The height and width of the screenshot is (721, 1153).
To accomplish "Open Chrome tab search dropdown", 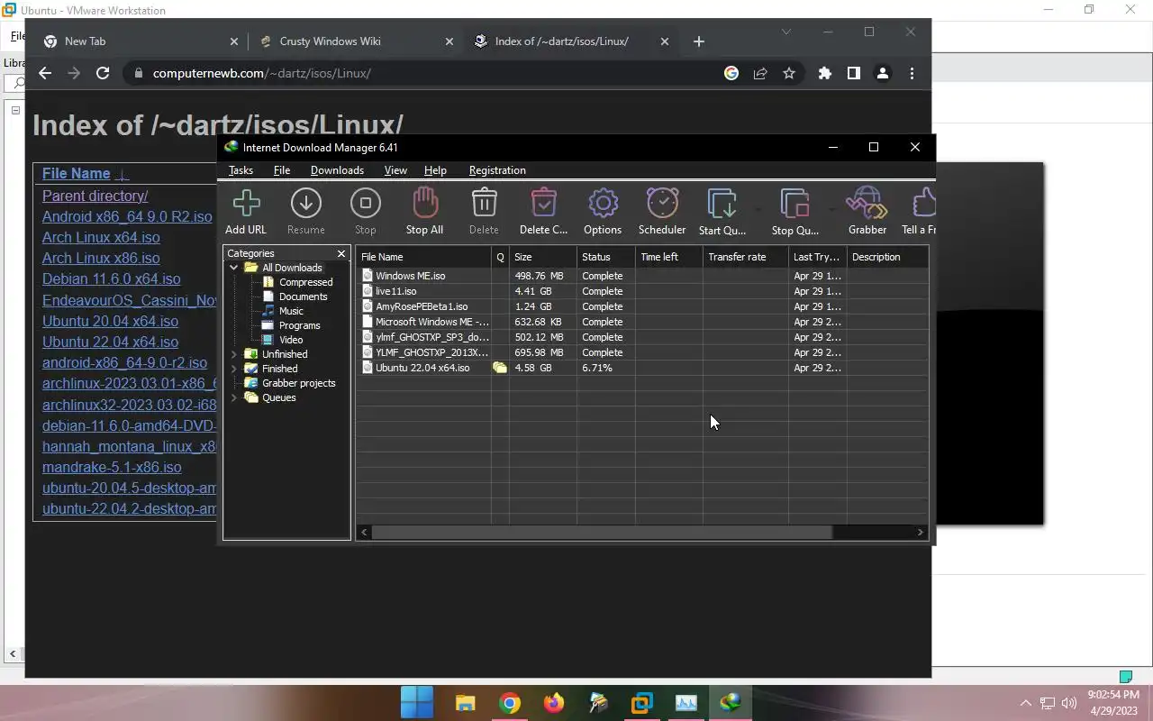I will [x=786, y=32].
